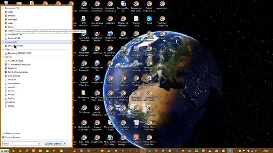This screenshot has height=153, width=273.
Task: Select the Google Street View desktop shortcut
Action: pos(97,96)
